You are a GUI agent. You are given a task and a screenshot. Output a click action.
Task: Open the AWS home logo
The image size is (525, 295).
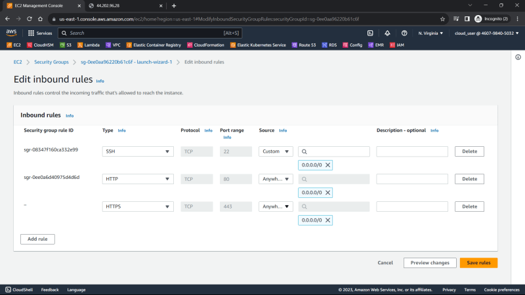pyautogui.click(x=11, y=33)
